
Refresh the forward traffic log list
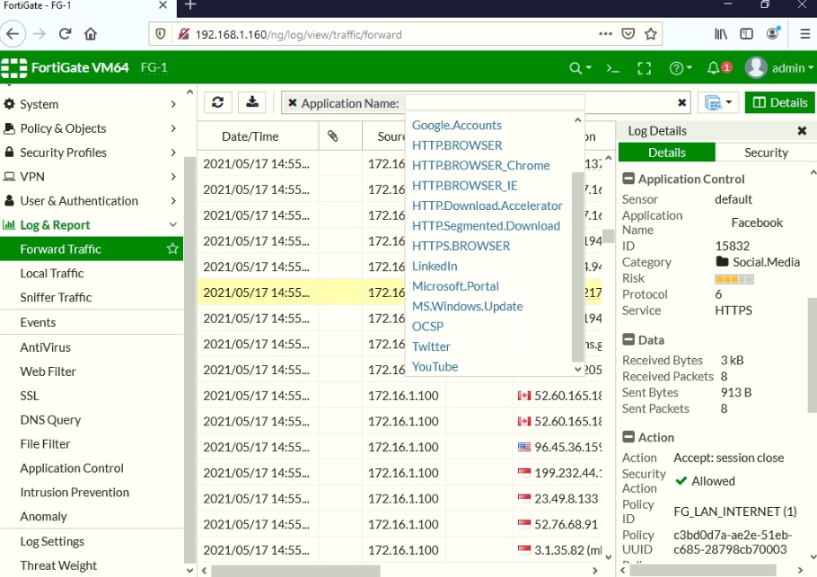point(217,101)
